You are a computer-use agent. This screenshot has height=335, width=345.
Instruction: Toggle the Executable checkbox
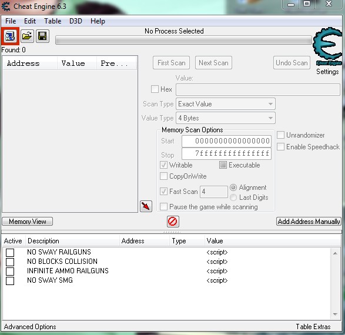[223, 165]
